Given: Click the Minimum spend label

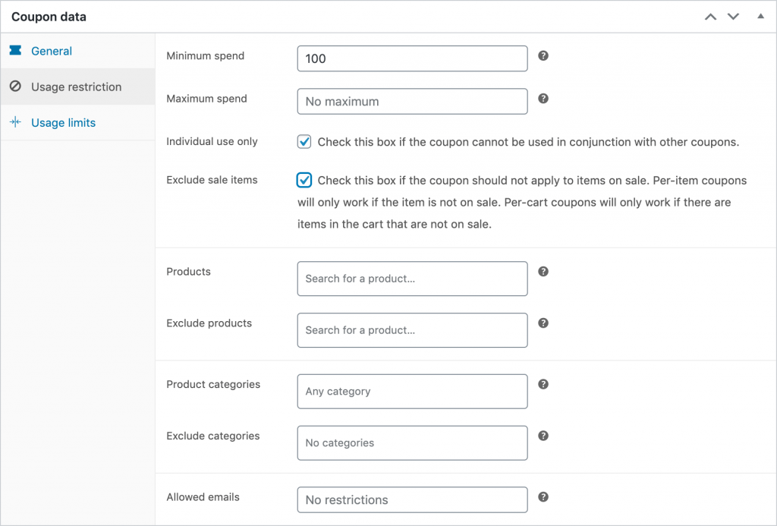Looking at the screenshot, I should (x=205, y=56).
